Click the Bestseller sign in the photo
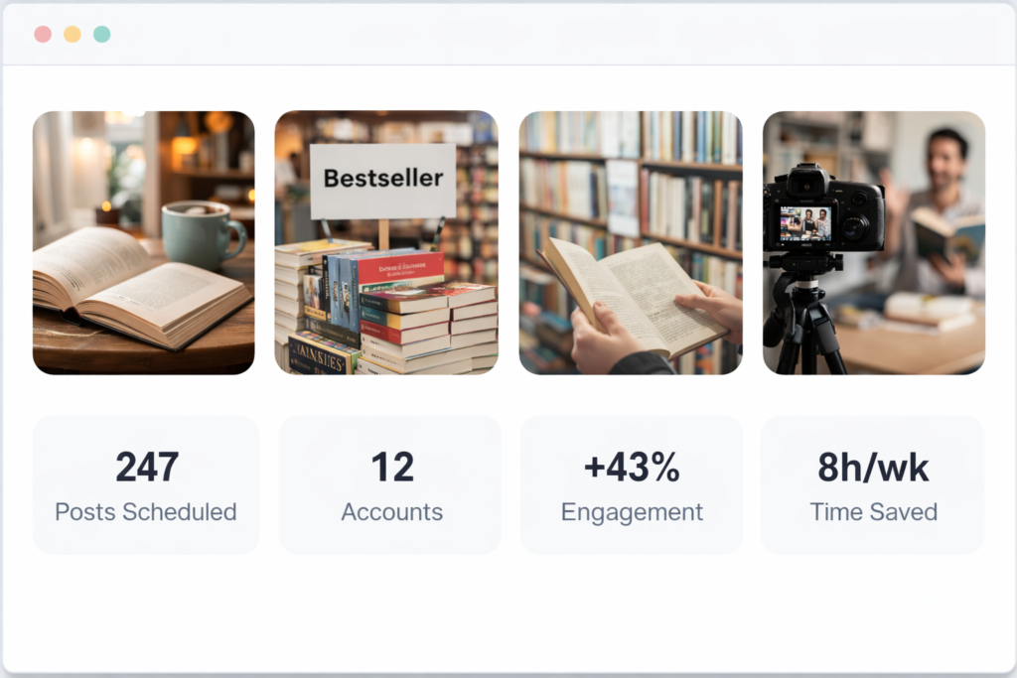The height and width of the screenshot is (678, 1017). [x=382, y=181]
